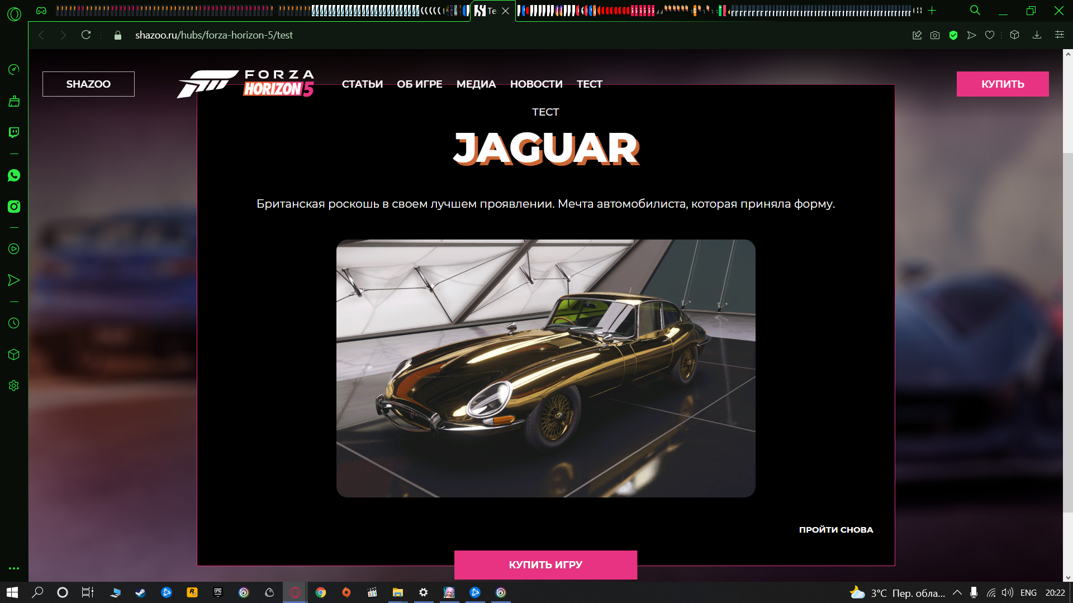Click the page scrollbar down arrow
Viewport: 1073px width, 603px height.
coord(1068,577)
